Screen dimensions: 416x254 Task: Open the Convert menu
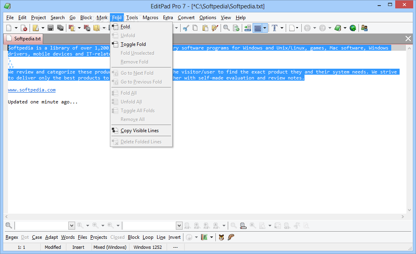coord(186,18)
